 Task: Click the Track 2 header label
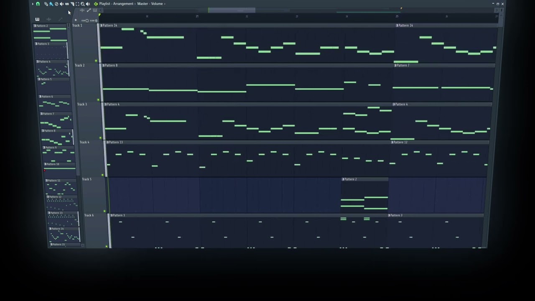click(79, 65)
